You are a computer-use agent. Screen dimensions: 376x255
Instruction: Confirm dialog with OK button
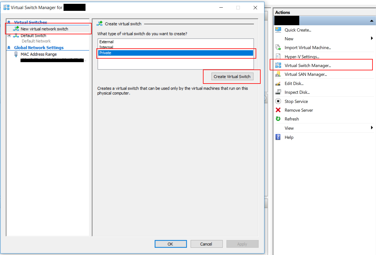pos(170,244)
